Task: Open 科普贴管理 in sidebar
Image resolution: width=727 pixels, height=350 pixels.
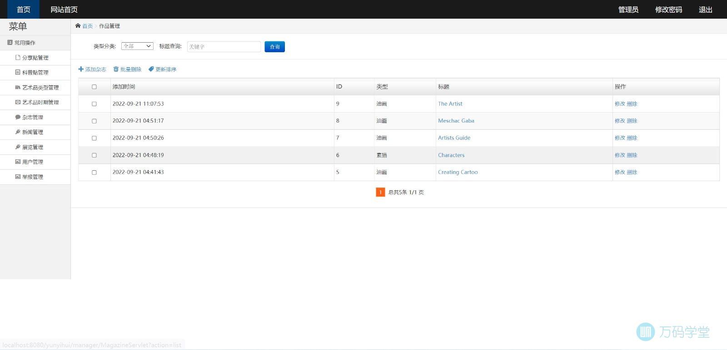Action: [35, 72]
